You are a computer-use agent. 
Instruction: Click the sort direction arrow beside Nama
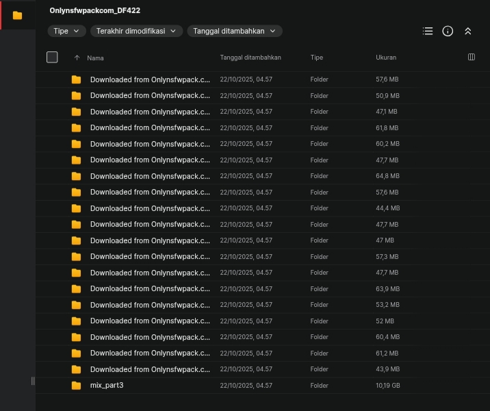(x=77, y=58)
